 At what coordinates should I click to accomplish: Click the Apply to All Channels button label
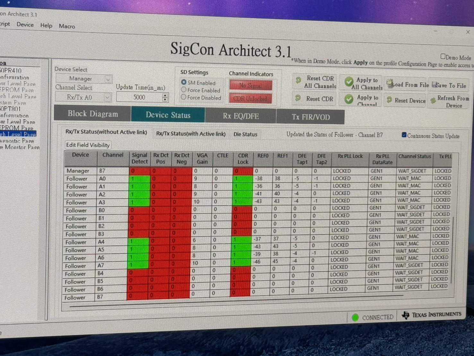pyautogui.click(x=367, y=84)
